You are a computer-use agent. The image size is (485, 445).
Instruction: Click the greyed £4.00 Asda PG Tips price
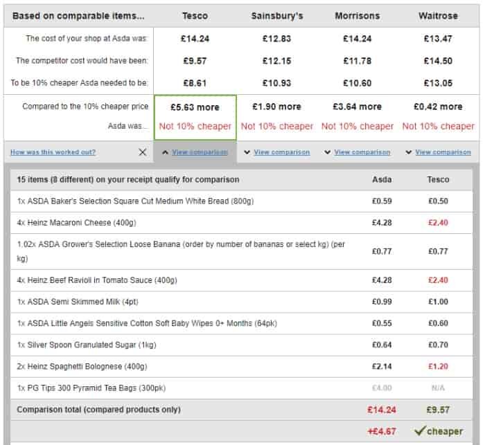(x=382, y=388)
